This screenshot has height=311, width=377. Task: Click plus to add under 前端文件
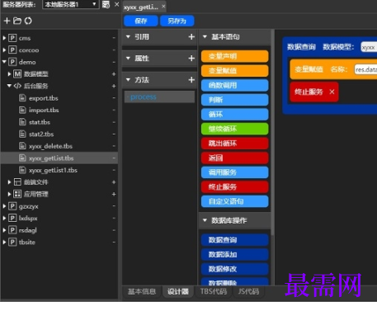click(114, 182)
